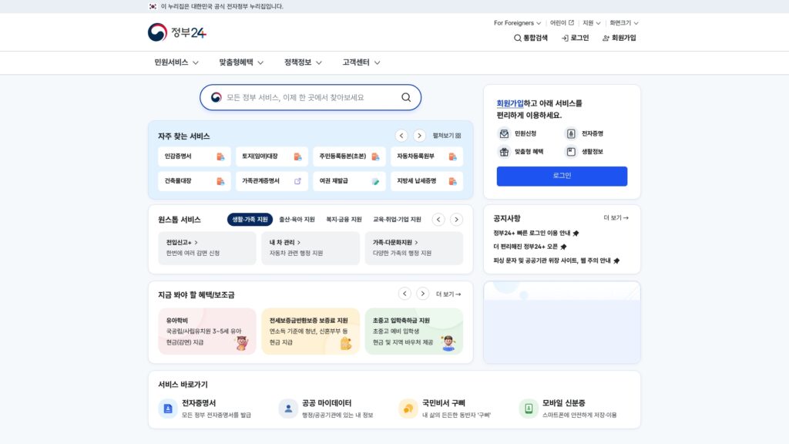Open the 건축물대장 service
Viewport: 789px width, 444px height.
coord(194,181)
